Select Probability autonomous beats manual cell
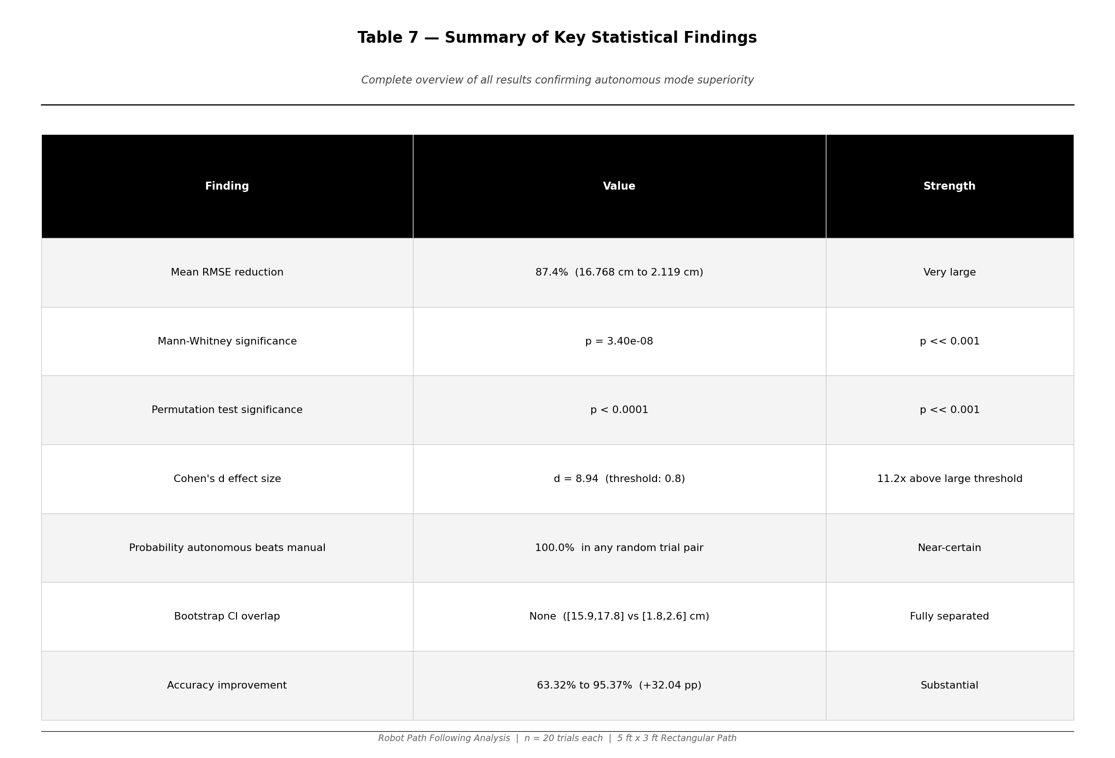Image resolution: width=1115 pixels, height=758 pixels. pyautogui.click(x=227, y=548)
